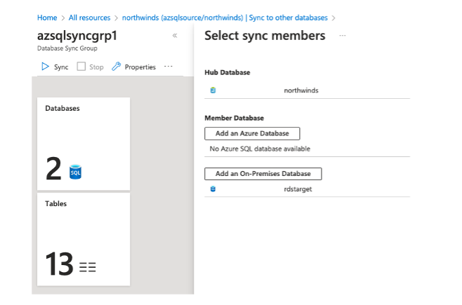This screenshot has width=462, height=305.
Task: Click chevron after Home breadcrumb
Action: [x=62, y=18]
